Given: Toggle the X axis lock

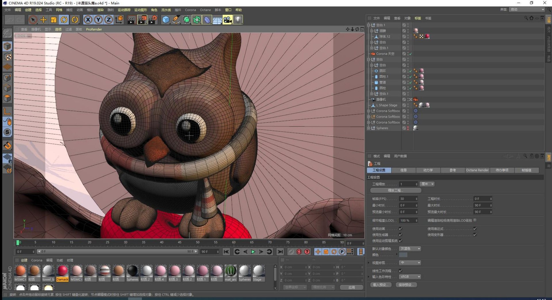Looking at the screenshot, I should pyautogui.click(x=88, y=20).
